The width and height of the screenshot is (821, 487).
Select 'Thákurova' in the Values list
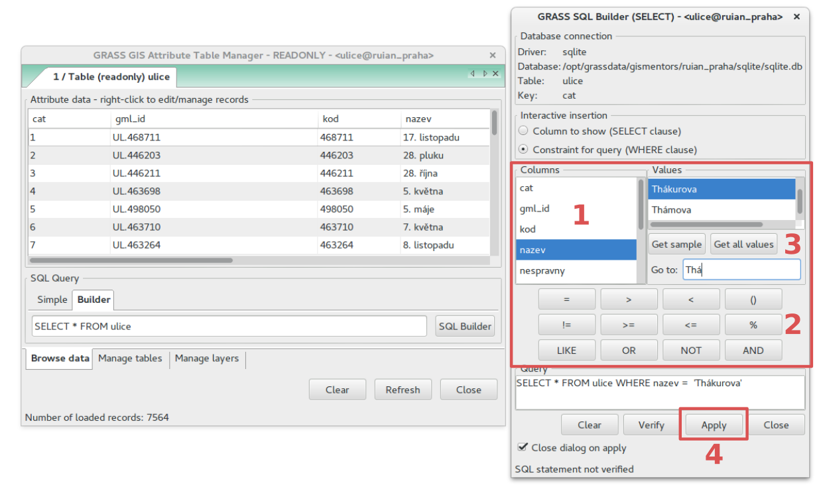722,189
